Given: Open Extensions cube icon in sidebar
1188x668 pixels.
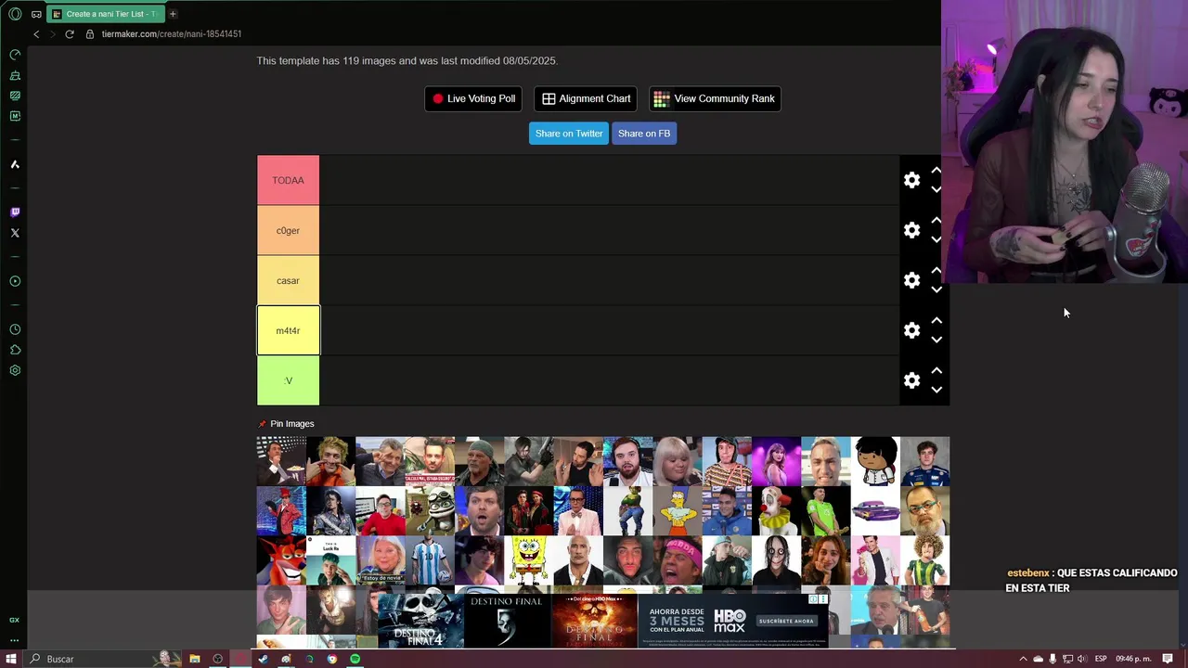Looking at the screenshot, I should [15, 350].
